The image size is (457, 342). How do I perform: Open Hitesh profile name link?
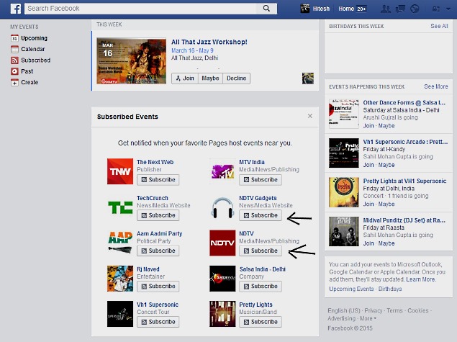click(321, 9)
